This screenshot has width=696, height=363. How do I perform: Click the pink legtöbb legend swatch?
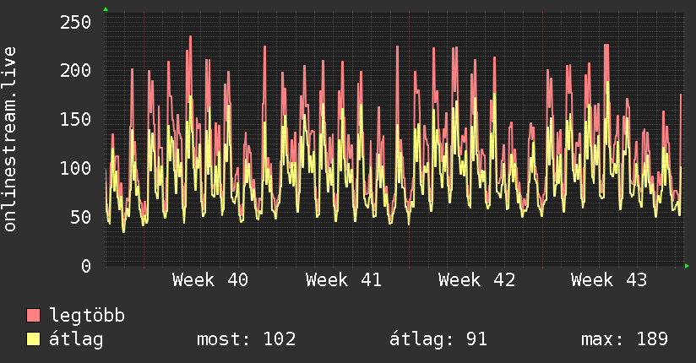pos(33,315)
